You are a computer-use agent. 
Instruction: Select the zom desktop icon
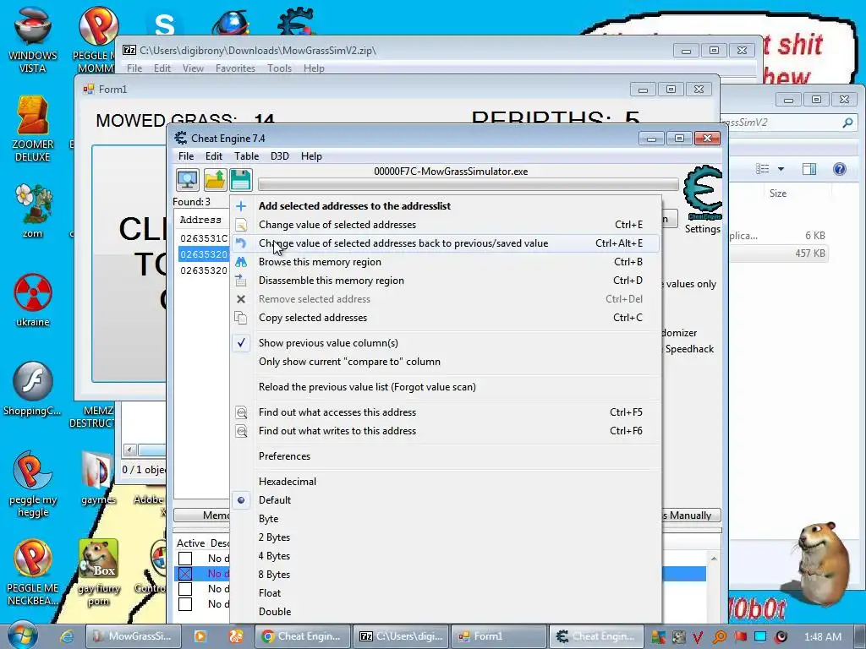point(33,210)
